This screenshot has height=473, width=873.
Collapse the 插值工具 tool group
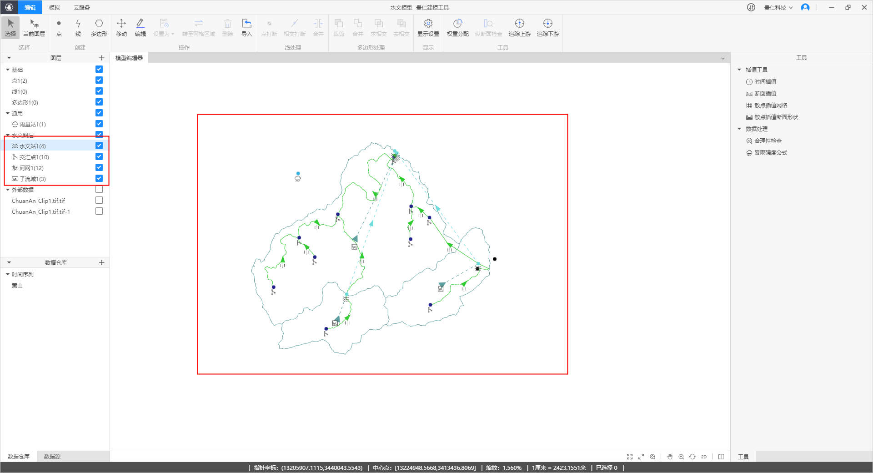(739, 70)
